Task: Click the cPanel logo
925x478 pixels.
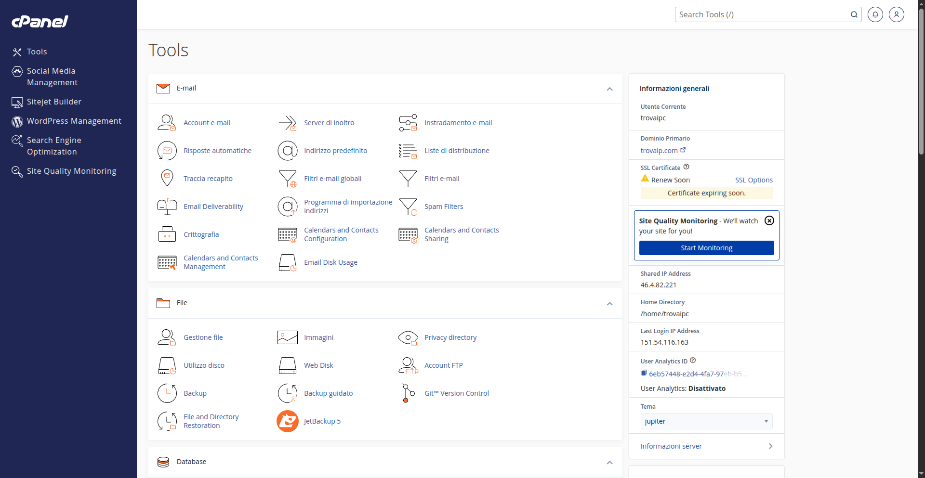Action: pos(40,22)
